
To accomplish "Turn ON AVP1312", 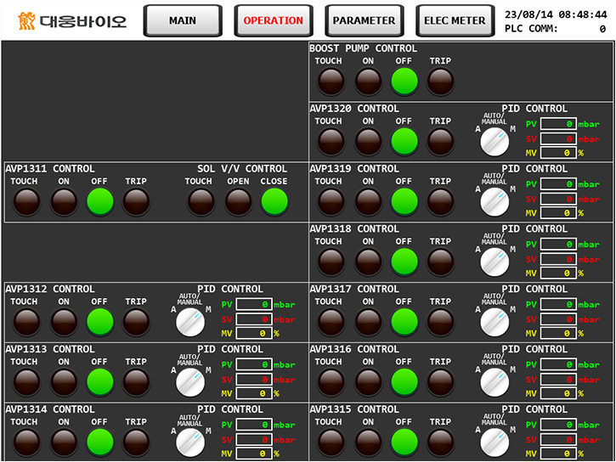I will 64,322.
